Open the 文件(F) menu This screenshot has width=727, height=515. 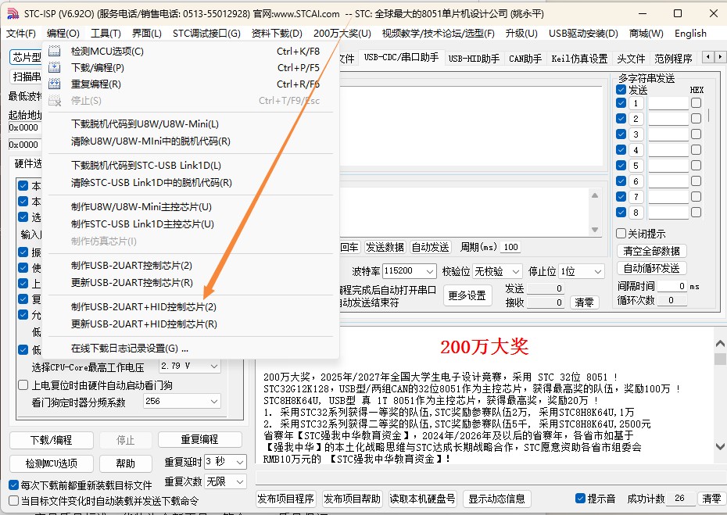coord(21,34)
